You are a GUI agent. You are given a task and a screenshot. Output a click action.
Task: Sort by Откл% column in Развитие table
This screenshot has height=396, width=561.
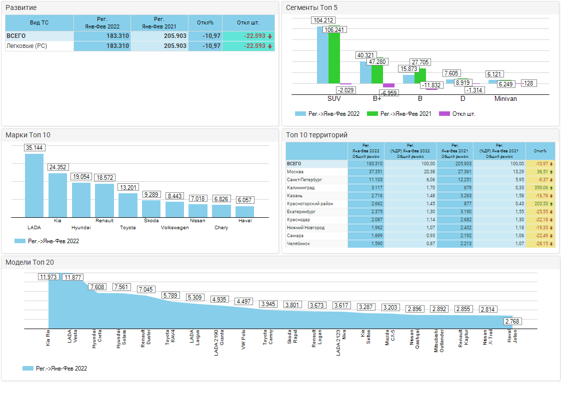(205, 22)
